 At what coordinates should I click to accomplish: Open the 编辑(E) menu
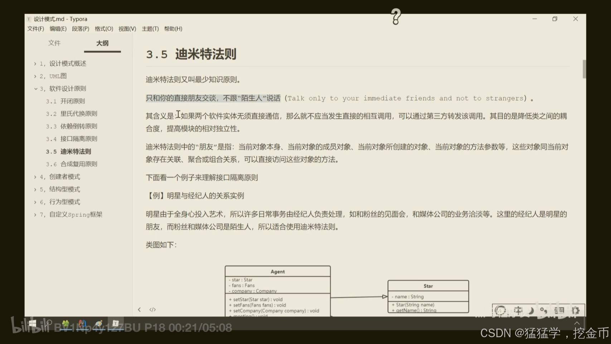pos(58,29)
